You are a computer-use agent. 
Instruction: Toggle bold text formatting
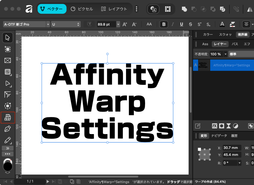[164, 24]
